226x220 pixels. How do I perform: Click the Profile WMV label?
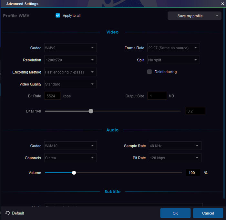point(16,15)
